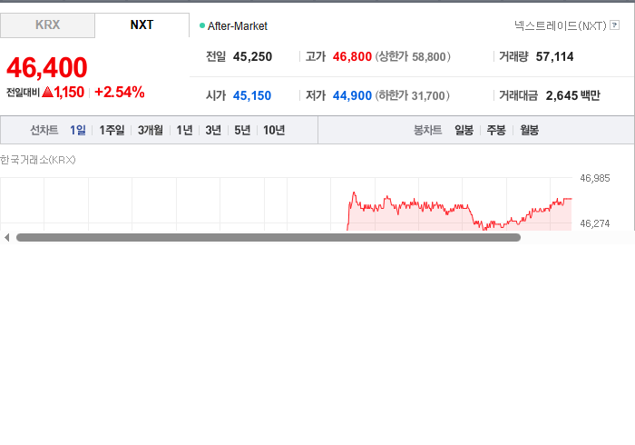The width and height of the screenshot is (635, 445).
Task: Click the 하한가 31,700 text
Action: pos(412,95)
